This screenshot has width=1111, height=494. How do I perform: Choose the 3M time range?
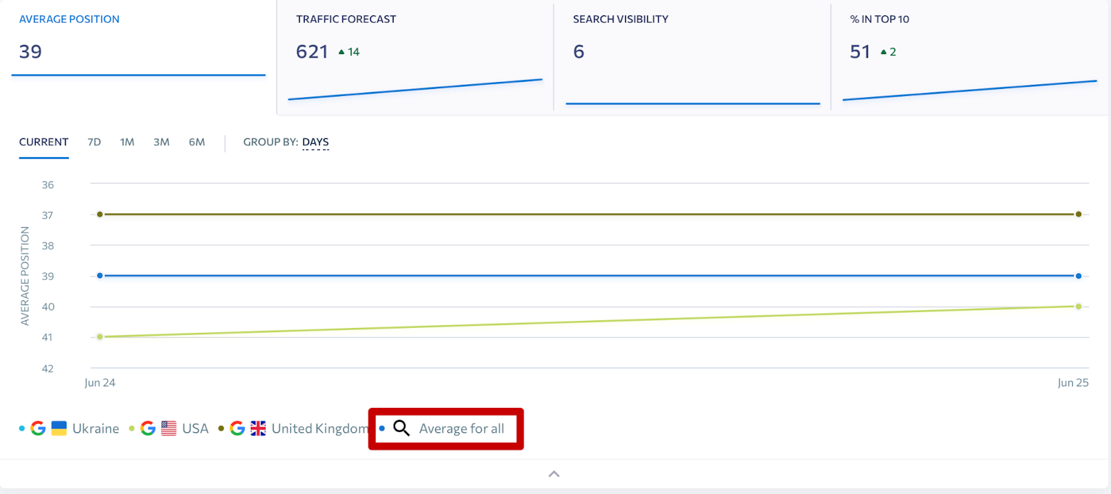[x=161, y=142]
